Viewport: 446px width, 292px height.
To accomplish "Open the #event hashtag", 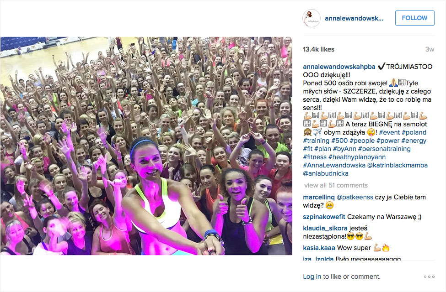I will tap(389, 132).
